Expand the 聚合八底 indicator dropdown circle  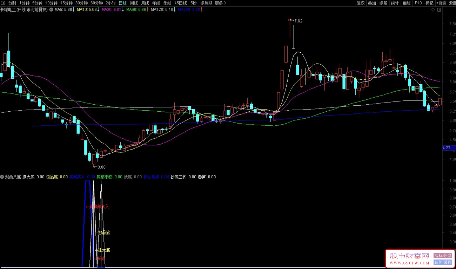pyautogui.click(x=2, y=177)
